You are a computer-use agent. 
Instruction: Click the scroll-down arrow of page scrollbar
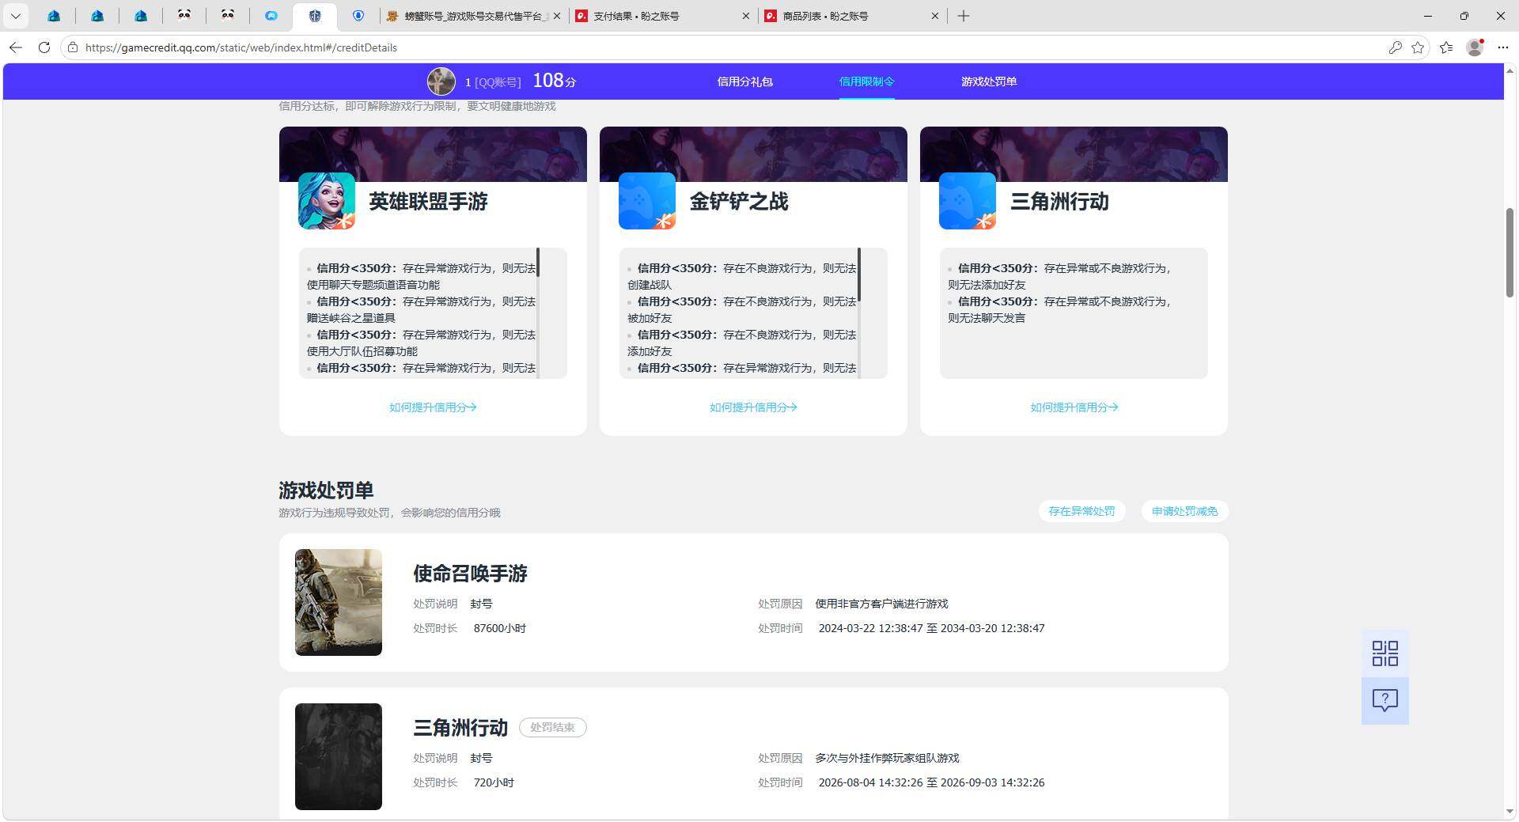point(1510,812)
